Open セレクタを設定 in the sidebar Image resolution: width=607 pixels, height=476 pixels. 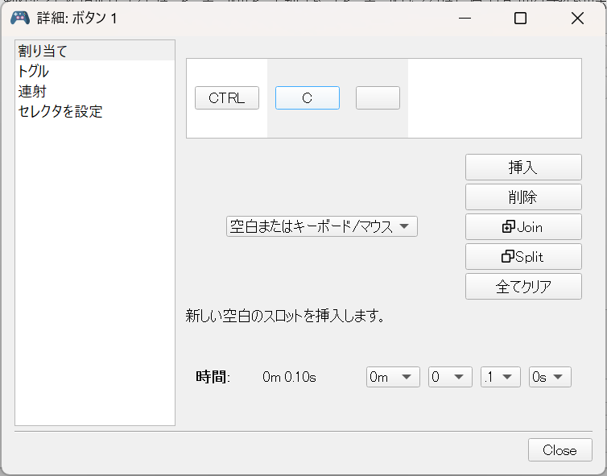(x=60, y=112)
